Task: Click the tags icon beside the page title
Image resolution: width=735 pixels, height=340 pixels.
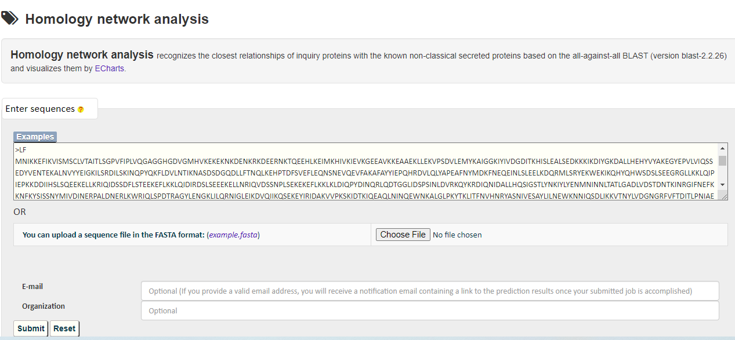Action: pos(10,18)
